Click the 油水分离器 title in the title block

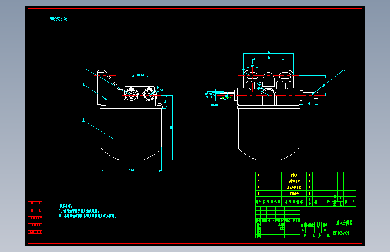point(344,223)
